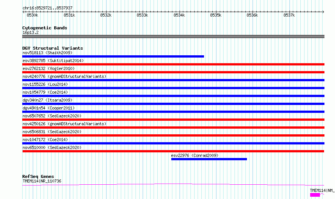Viewport: 335px width, 199px height.
Task: Click the 8532k ruler tick label
Action: [106, 15]
